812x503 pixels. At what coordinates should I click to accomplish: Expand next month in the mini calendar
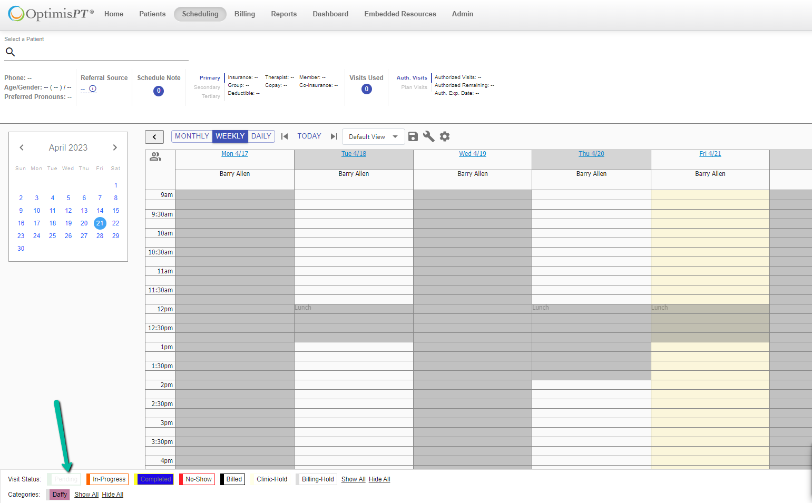tap(115, 147)
